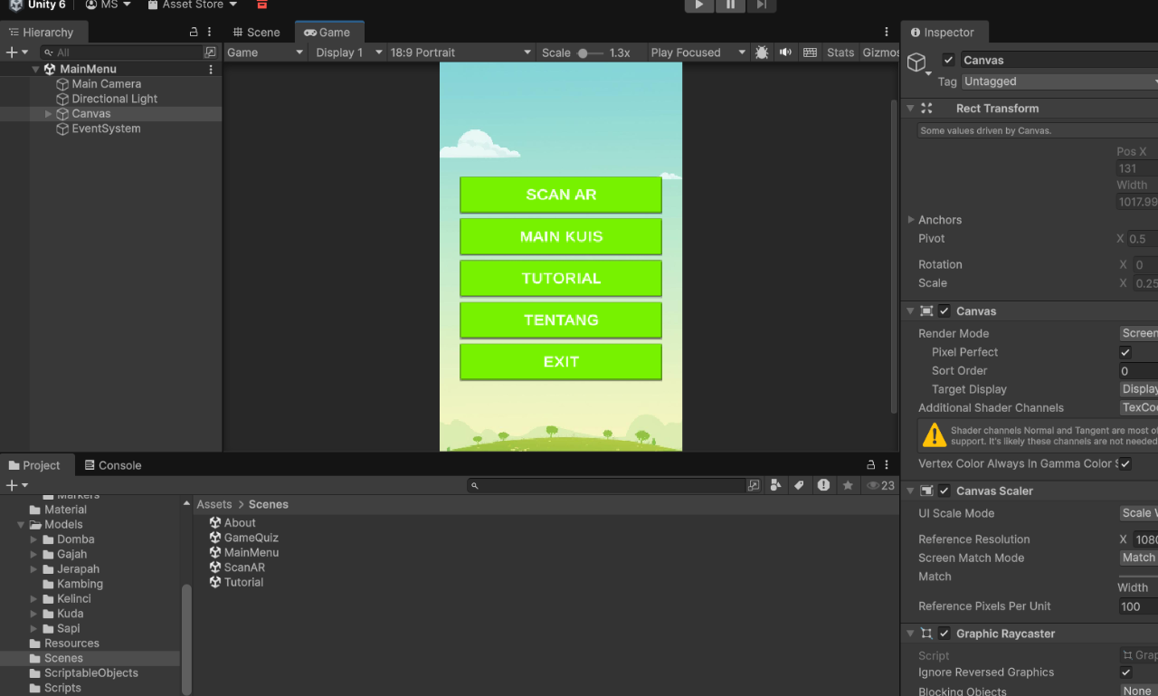Click the search by label tag icon

tap(799, 486)
